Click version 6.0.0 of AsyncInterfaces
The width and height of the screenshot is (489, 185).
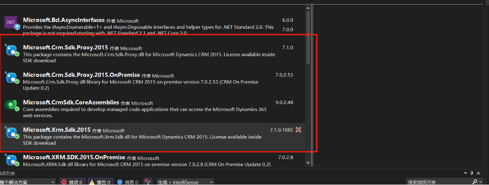287,20
